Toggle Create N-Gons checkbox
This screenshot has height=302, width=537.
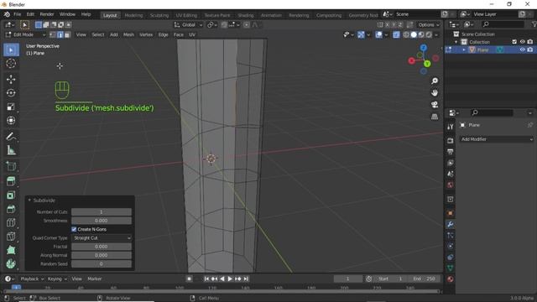click(74, 229)
